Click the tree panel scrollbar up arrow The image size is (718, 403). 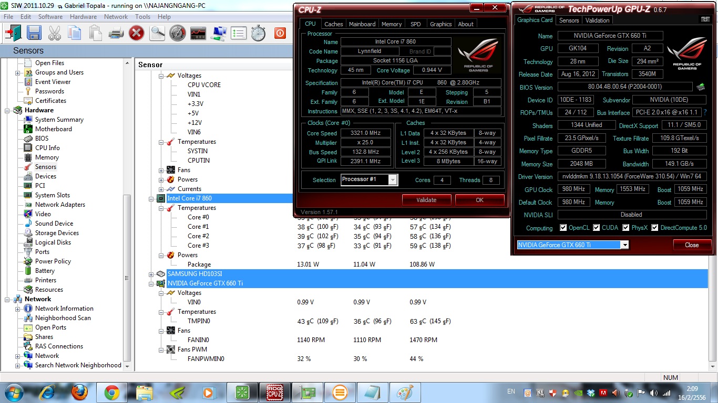point(127,63)
